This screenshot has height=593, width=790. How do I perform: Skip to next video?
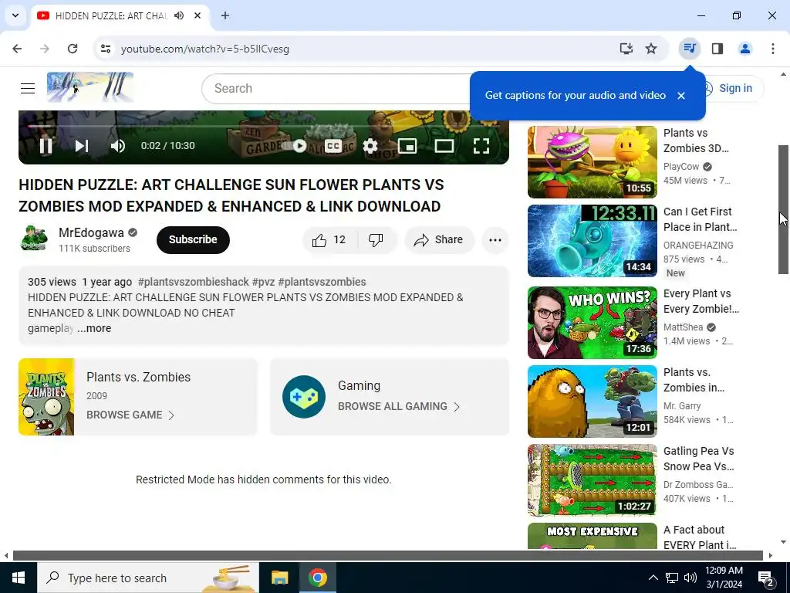pos(82,146)
